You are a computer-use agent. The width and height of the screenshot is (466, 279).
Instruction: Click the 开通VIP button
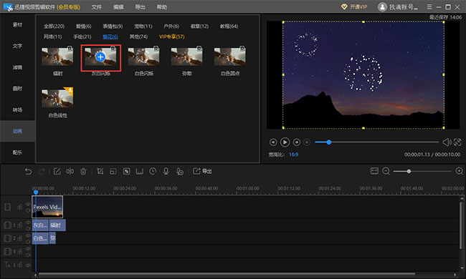click(354, 7)
